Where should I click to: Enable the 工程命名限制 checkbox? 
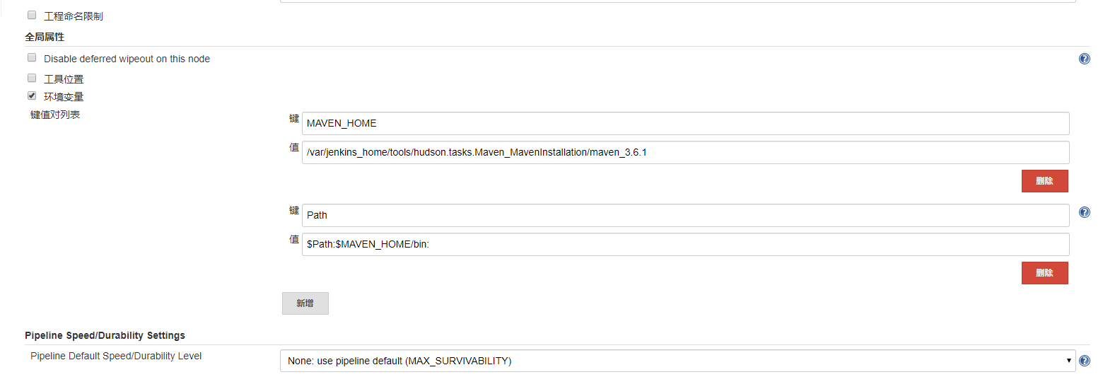click(x=32, y=15)
